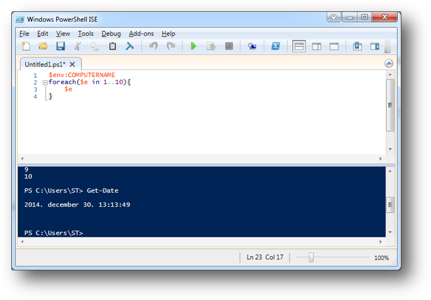This screenshot has width=431, height=300.
Task: Click script pane vertical scrollbar thumb
Action: click(390, 105)
